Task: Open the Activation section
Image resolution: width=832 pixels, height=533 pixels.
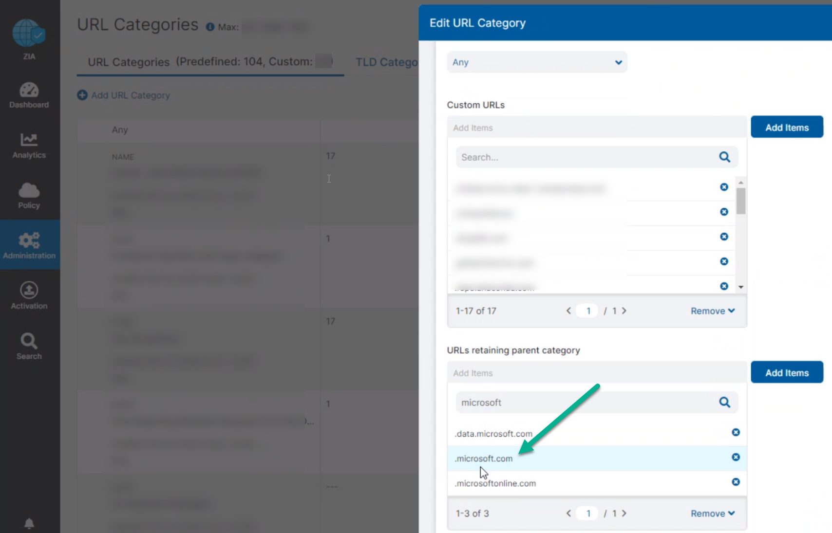Action: click(x=29, y=295)
